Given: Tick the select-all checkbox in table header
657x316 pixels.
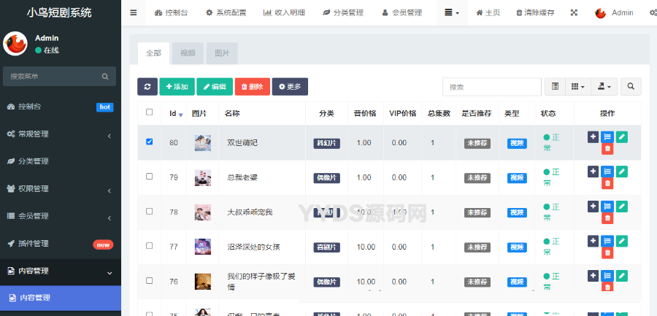Looking at the screenshot, I should [150, 112].
